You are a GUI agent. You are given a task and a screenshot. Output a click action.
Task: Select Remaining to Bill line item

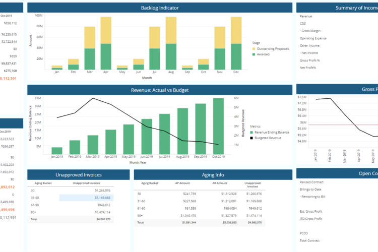[x=313, y=197]
